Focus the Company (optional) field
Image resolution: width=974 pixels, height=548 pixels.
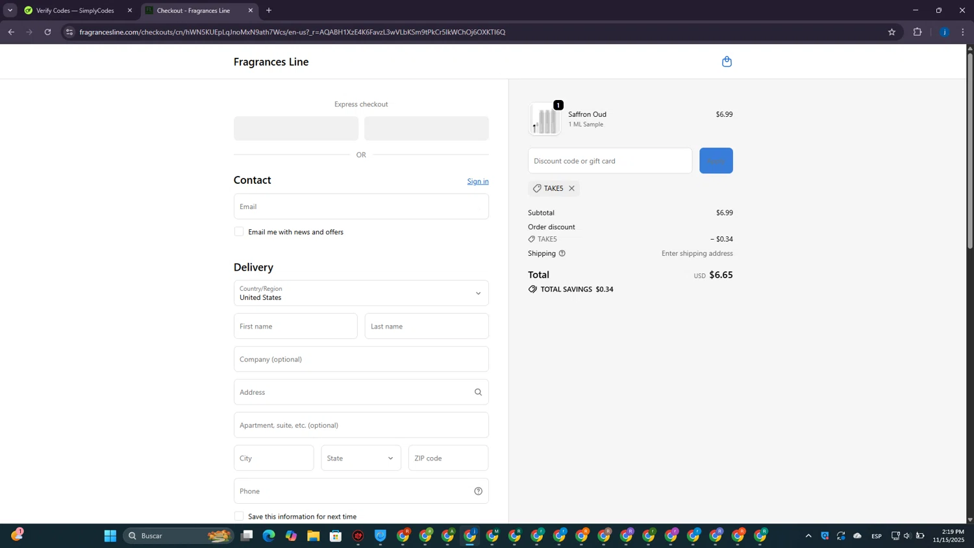[x=361, y=359]
